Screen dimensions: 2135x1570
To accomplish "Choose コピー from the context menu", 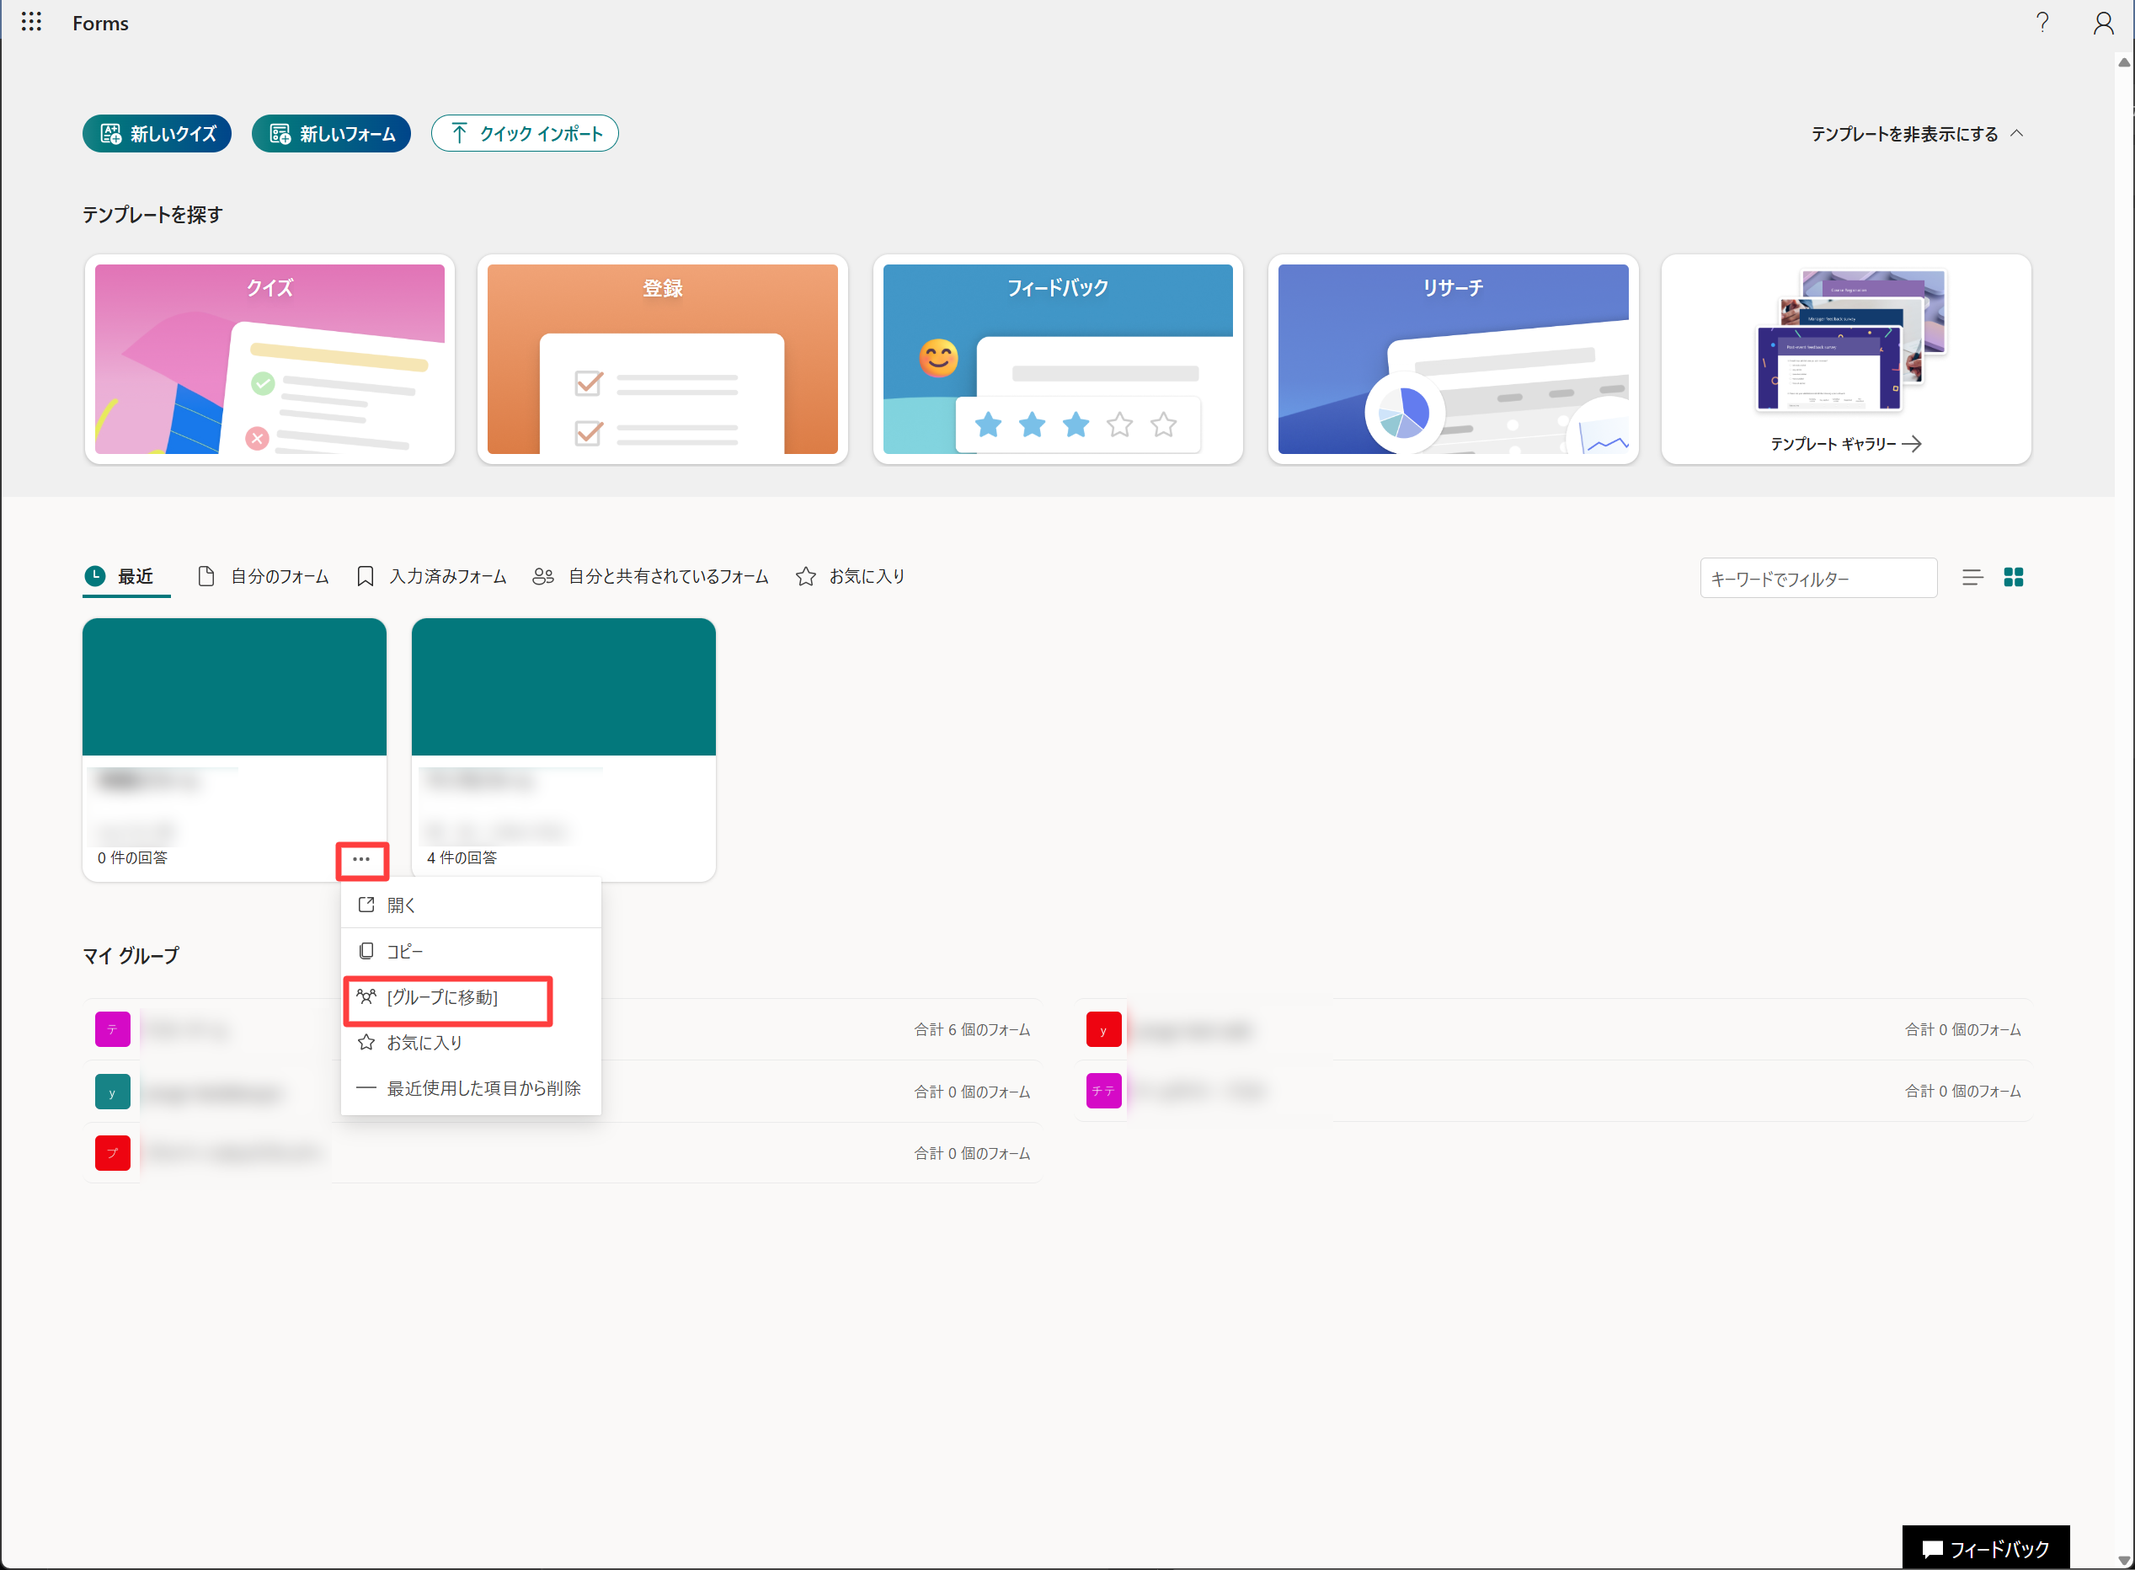I will [x=472, y=951].
